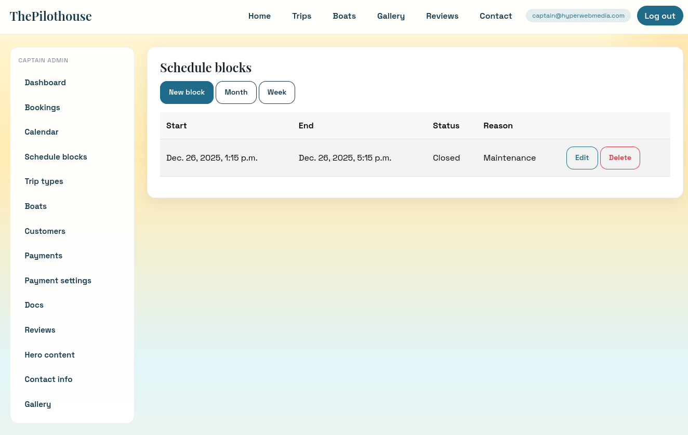
Task: Open the Contact info section
Action: pos(48,379)
